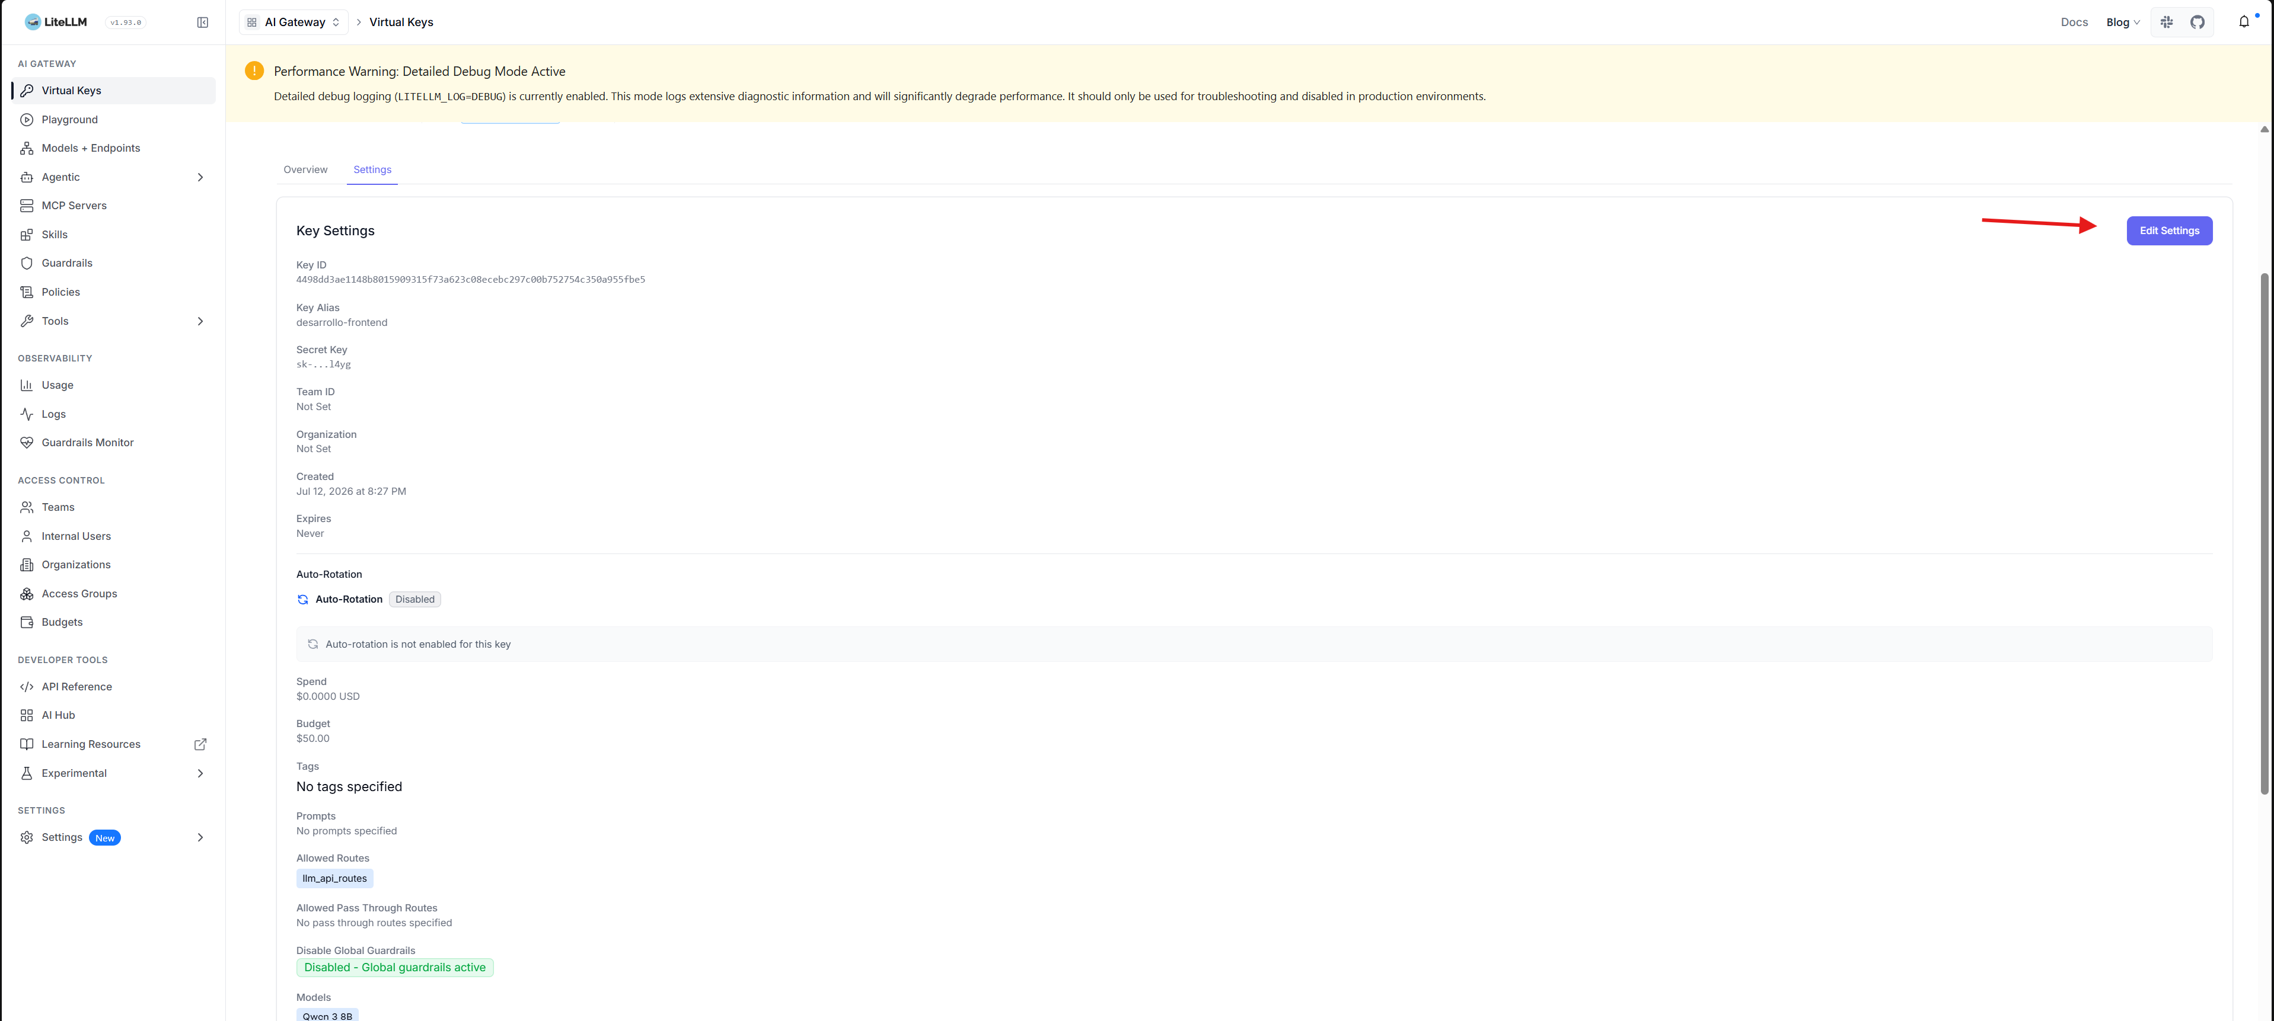Click the Organizations building icon

pos(27,565)
